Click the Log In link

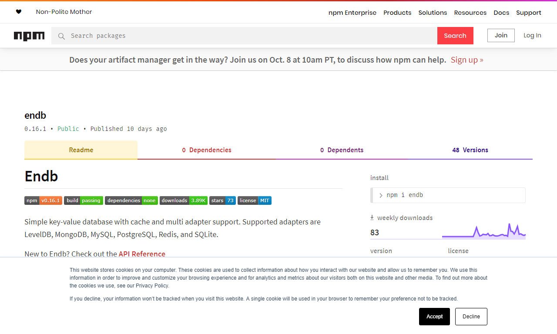532,35
